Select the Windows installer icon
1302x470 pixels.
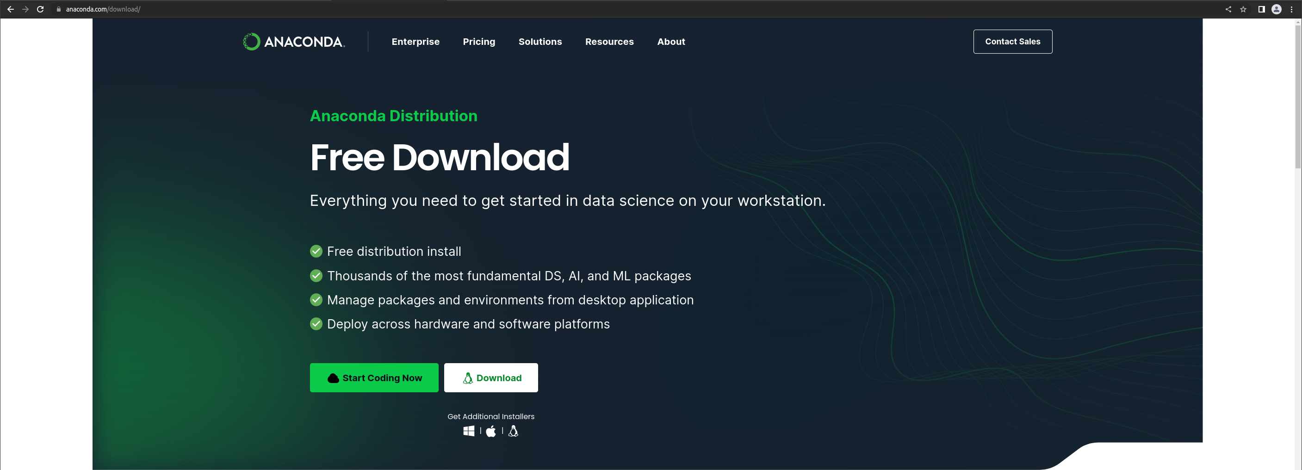tap(469, 431)
